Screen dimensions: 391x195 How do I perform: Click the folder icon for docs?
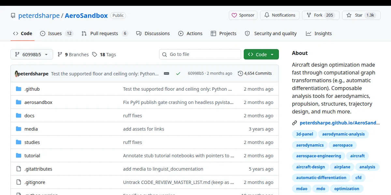point(19,116)
